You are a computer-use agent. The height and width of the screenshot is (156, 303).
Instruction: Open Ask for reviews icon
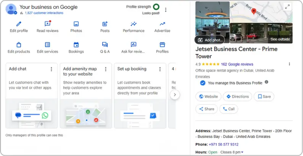(133, 45)
